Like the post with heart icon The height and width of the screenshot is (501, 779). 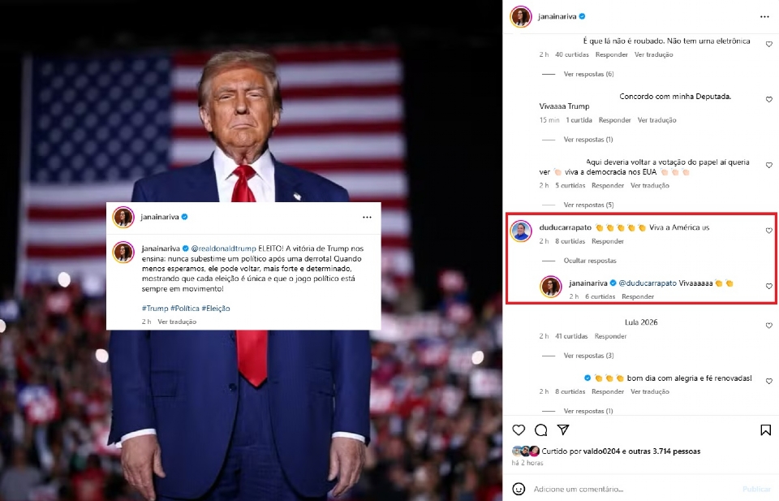pos(519,430)
